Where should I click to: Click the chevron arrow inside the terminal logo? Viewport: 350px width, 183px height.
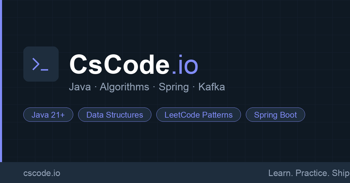coord(36,64)
